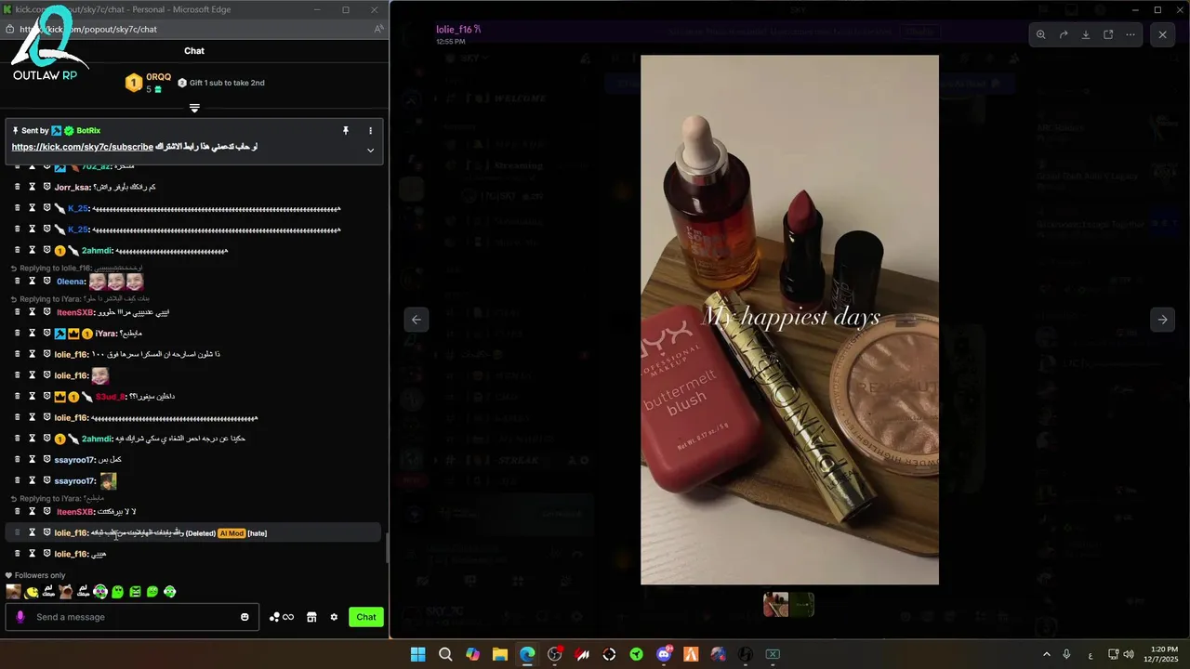Click username Jorr_ksa in chat

[72, 187]
